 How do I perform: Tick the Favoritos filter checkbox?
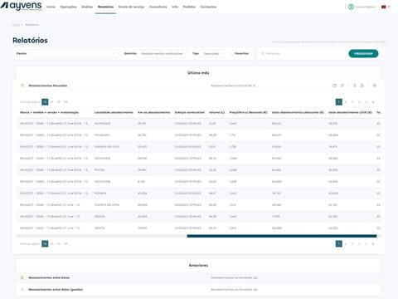(231, 53)
